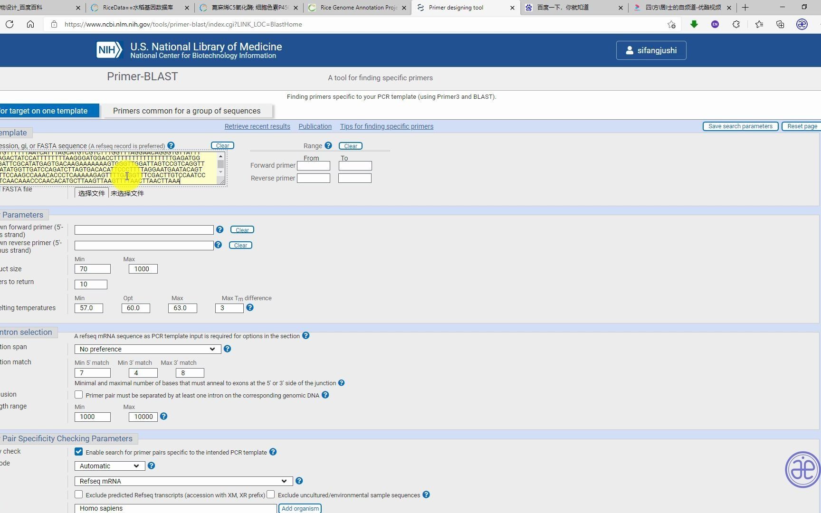Viewport: 821px width, 513px height.
Task: Click the browser refresh icon
Action: point(10,24)
